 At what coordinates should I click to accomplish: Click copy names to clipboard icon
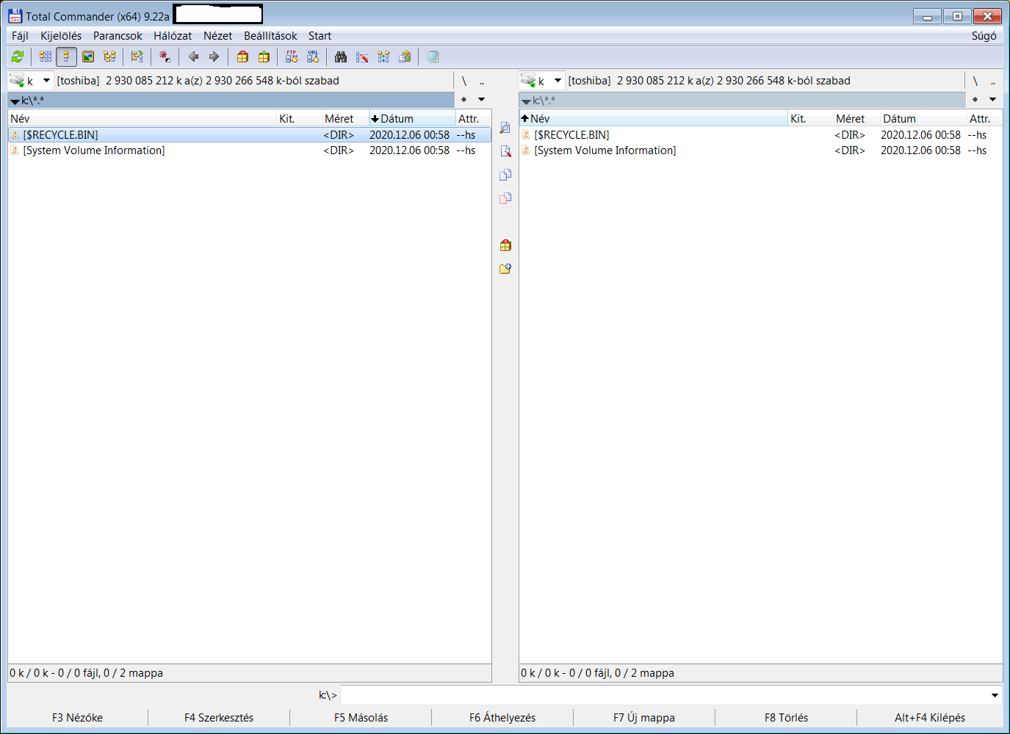tap(405, 57)
